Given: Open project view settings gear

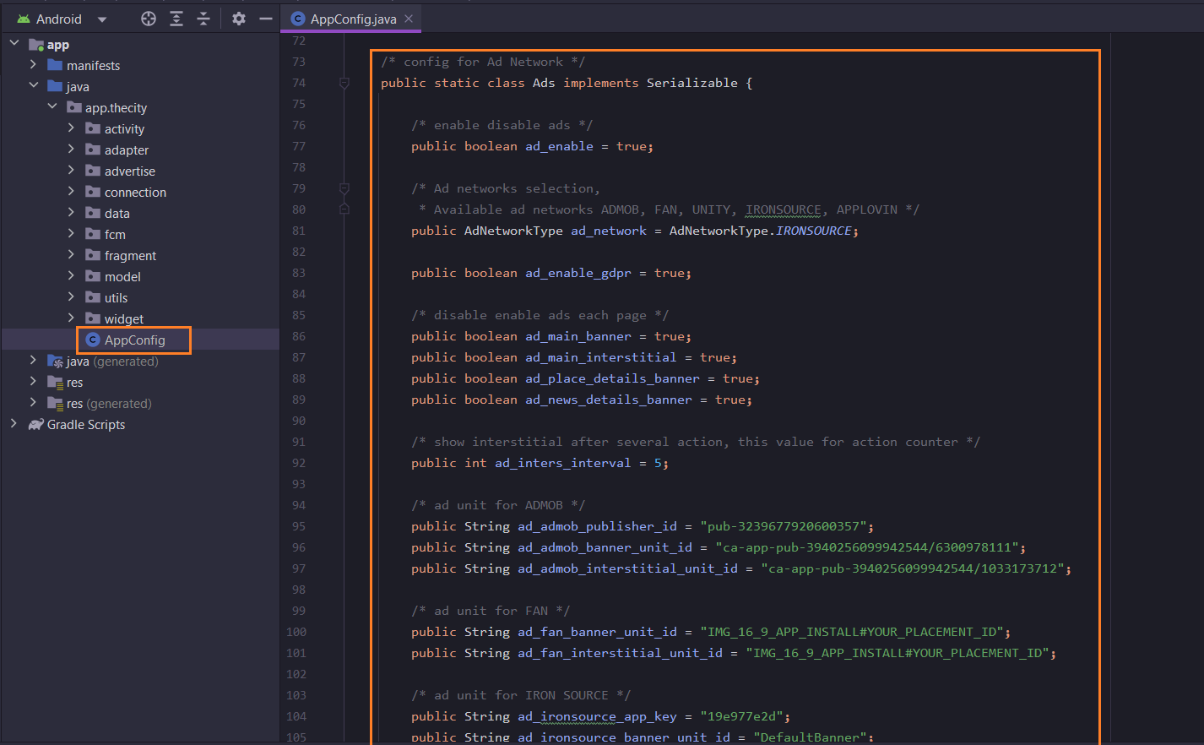Looking at the screenshot, I should click(239, 19).
